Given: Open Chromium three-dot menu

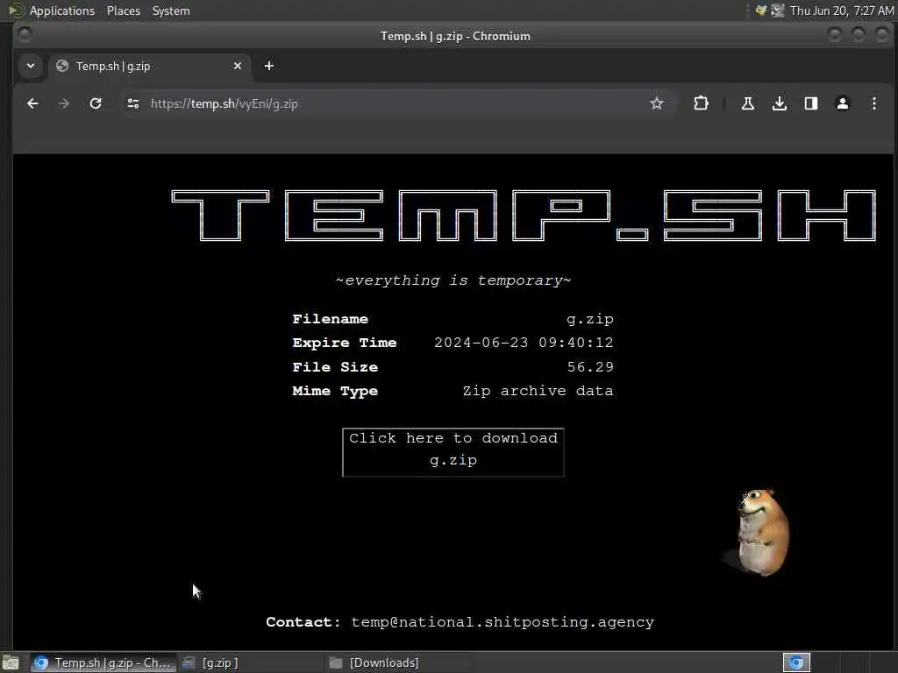Looking at the screenshot, I should click(874, 103).
